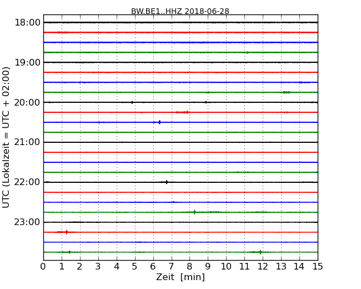Image resolution: width=361 pixels, height=289 pixels.
Task: Click the 9 tick label on the Zeit axis
Action: tap(208, 267)
